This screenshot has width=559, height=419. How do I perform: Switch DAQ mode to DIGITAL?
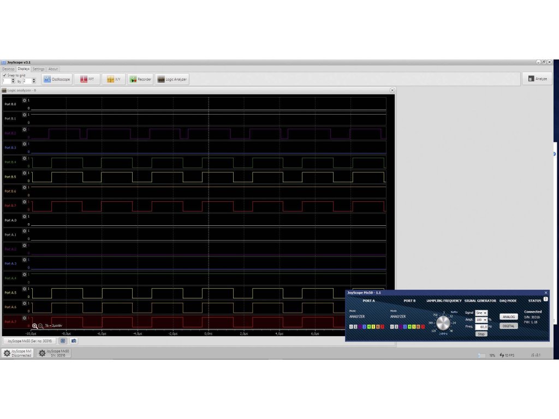508,326
